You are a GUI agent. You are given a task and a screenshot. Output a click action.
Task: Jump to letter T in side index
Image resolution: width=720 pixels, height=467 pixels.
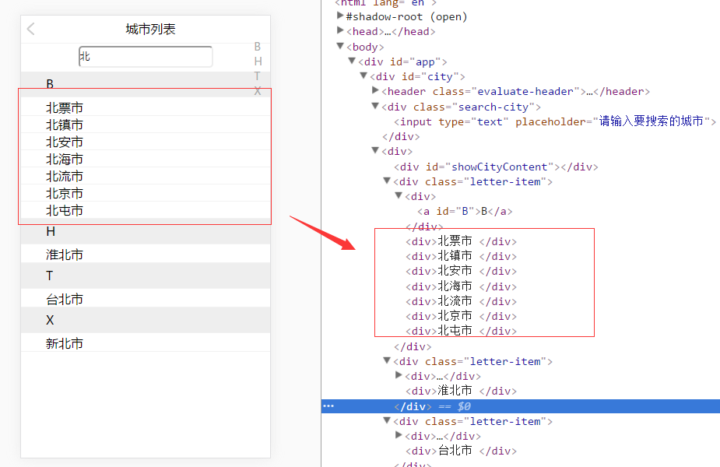click(257, 76)
